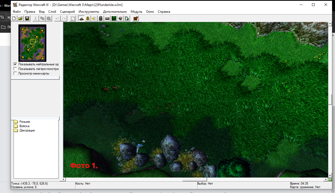
Task: Maximize the editor window
Action: coord(313,5)
